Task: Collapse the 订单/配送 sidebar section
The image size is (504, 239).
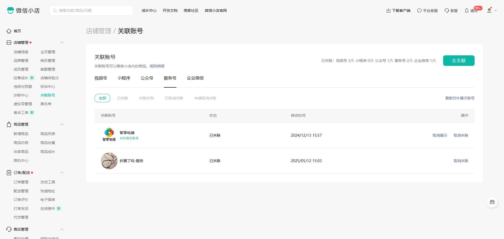Action: 62,173
